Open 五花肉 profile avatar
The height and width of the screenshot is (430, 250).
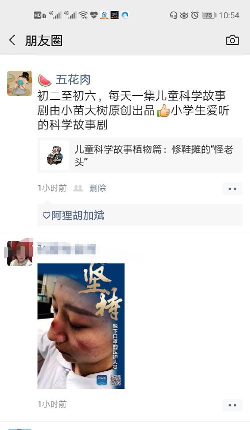coord(19,83)
